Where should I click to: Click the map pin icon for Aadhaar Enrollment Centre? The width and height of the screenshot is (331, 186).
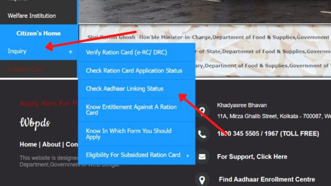click(x=202, y=180)
